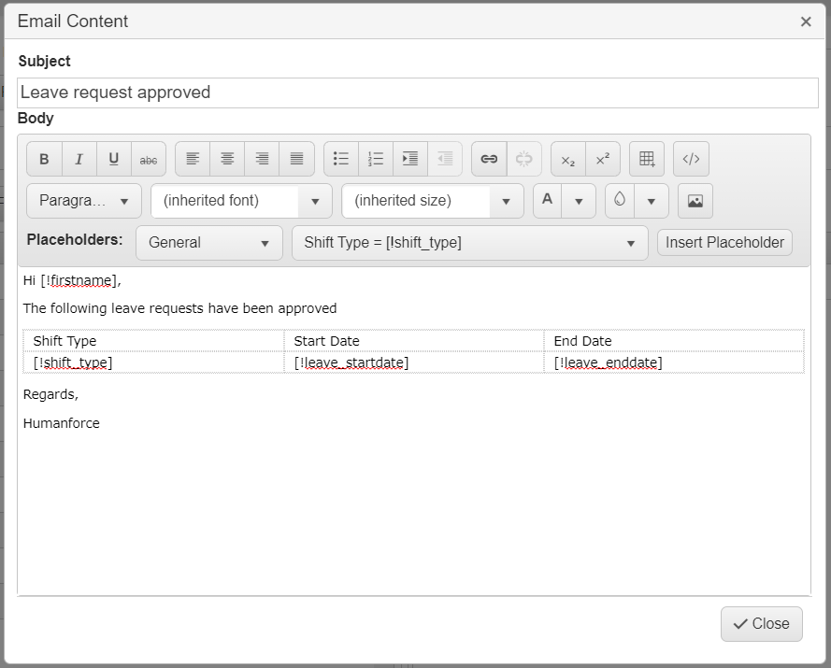Insert an image into the email
Image resolution: width=831 pixels, height=668 pixels.
tap(695, 201)
